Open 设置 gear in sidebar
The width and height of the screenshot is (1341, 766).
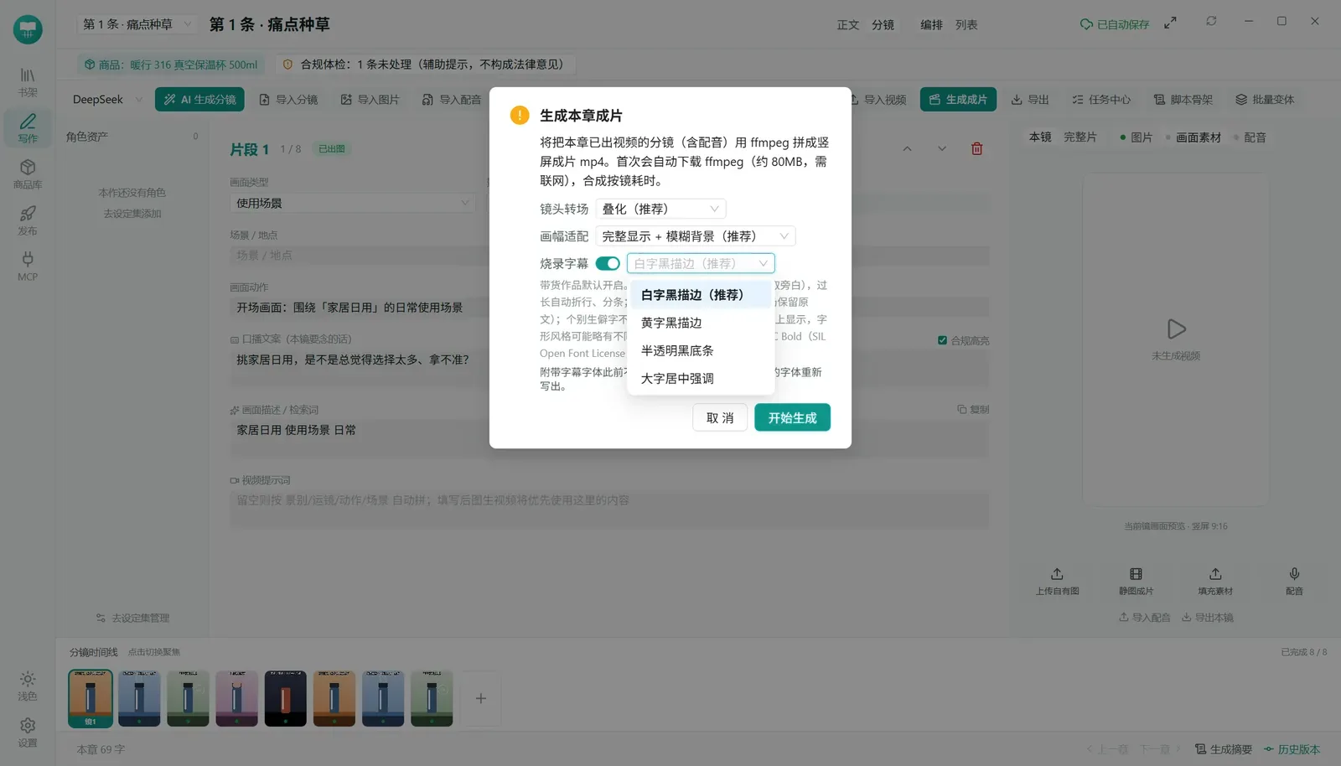28,732
